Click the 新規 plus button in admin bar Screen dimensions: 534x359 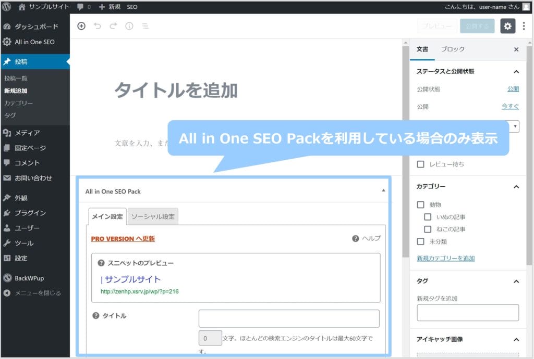[x=110, y=7]
